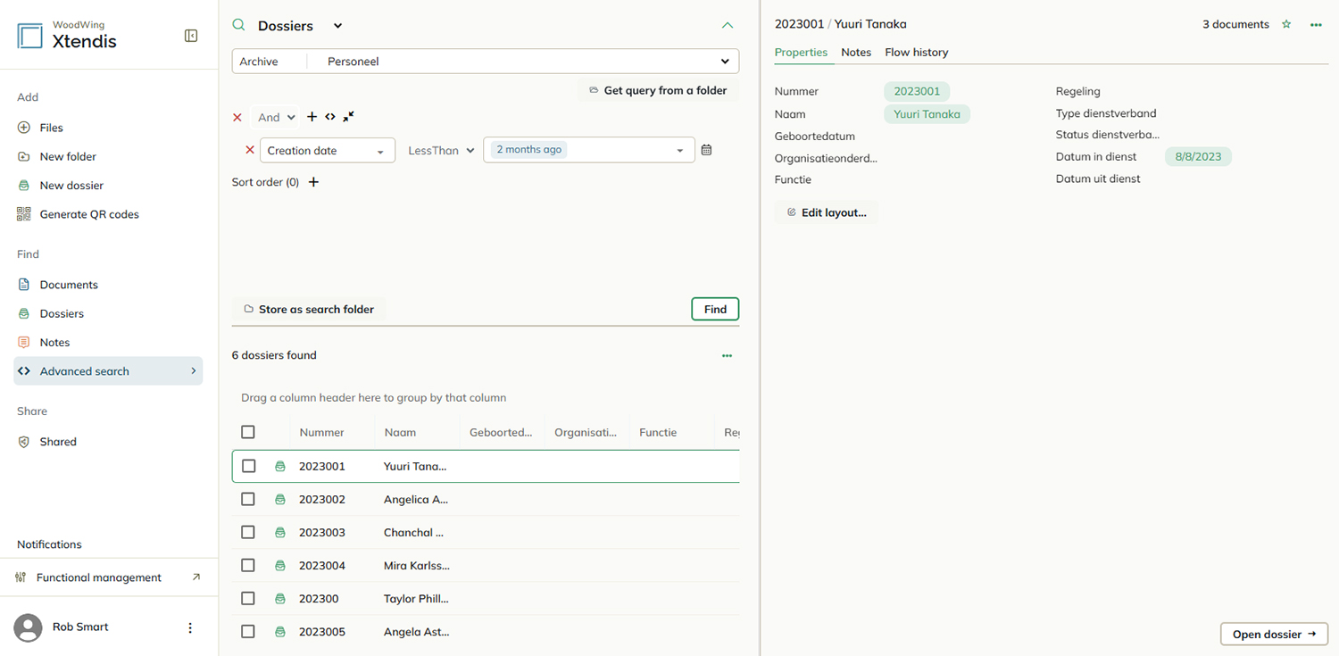Check the box for dossier 2023001
The height and width of the screenshot is (656, 1339).
click(248, 466)
